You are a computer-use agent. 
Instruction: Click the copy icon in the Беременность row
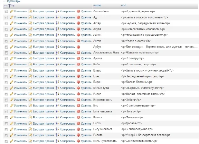coord(57,100)
